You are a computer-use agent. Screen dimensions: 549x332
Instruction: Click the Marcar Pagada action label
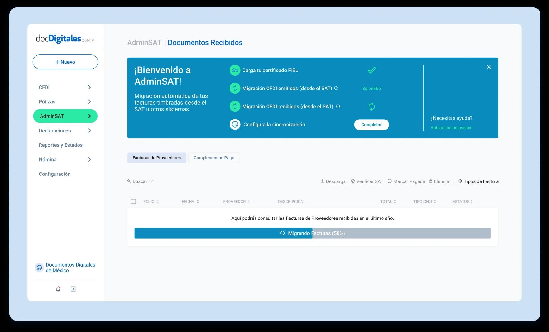click(409, 181)
